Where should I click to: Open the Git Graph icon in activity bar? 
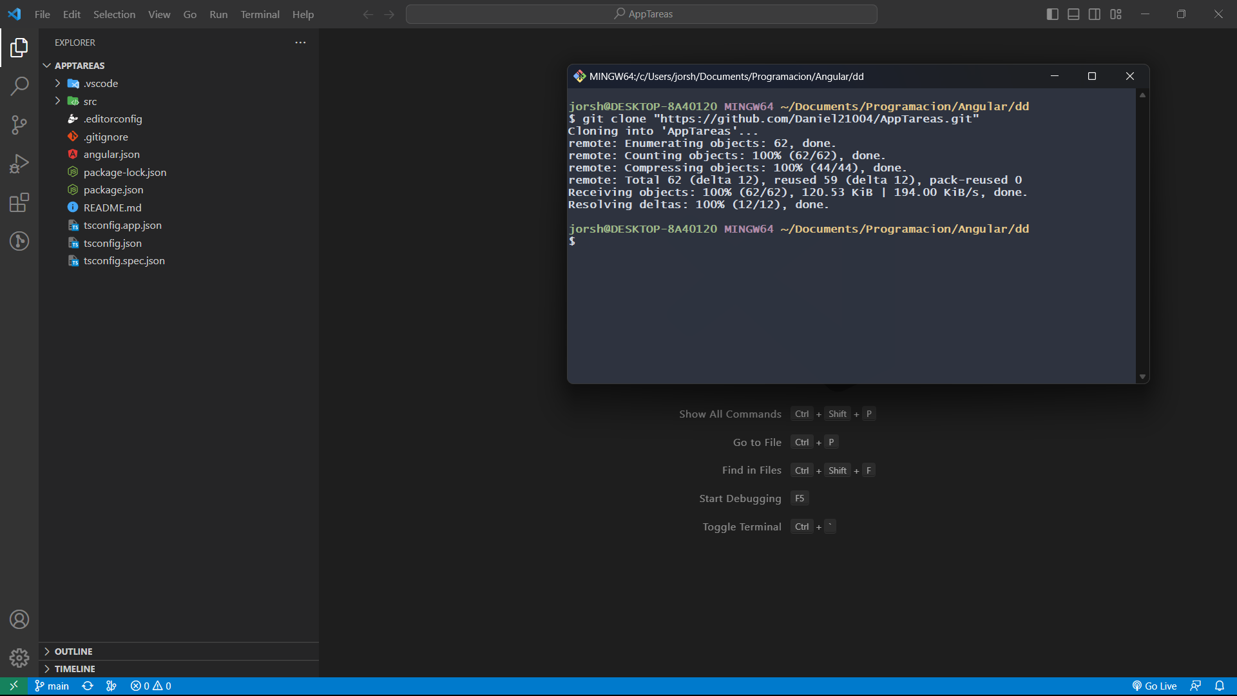click(x=19, y=241)
